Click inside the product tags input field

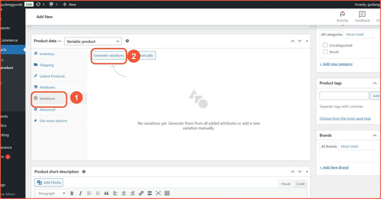coord(344,95)
